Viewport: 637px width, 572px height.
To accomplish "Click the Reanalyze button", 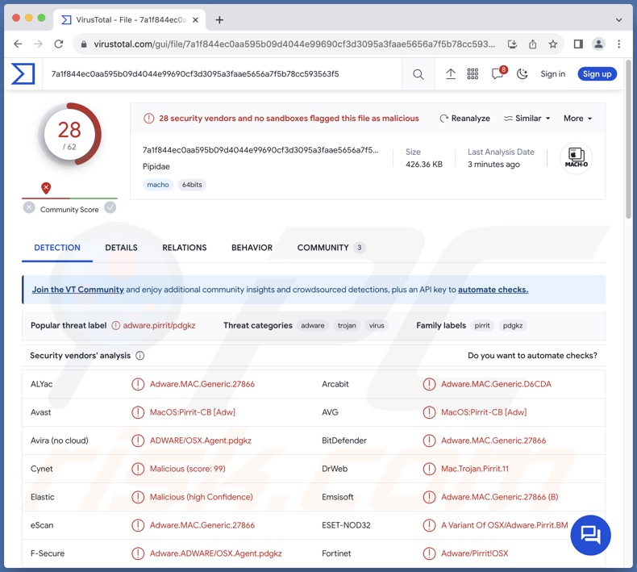I will point(464,119).
